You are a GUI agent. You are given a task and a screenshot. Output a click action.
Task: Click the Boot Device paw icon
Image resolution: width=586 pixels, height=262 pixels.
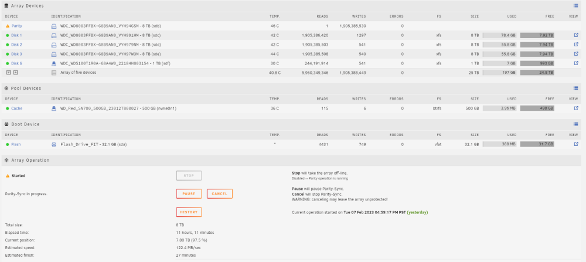click(6, 124)
